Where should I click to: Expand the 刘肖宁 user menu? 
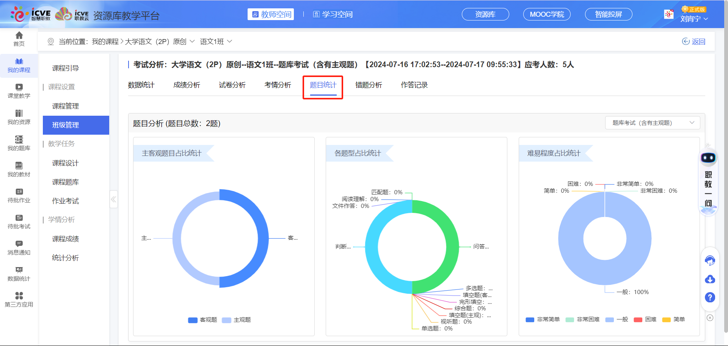pos(694,19)
